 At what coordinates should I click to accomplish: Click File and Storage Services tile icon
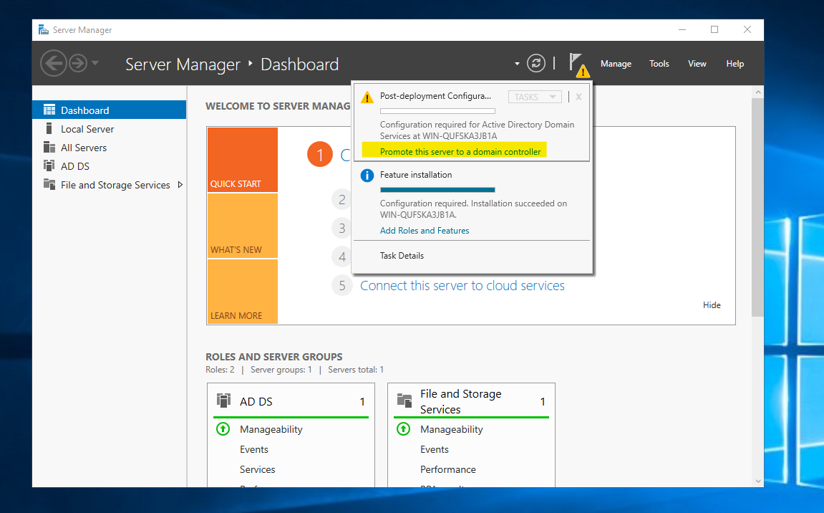[404, 401]
